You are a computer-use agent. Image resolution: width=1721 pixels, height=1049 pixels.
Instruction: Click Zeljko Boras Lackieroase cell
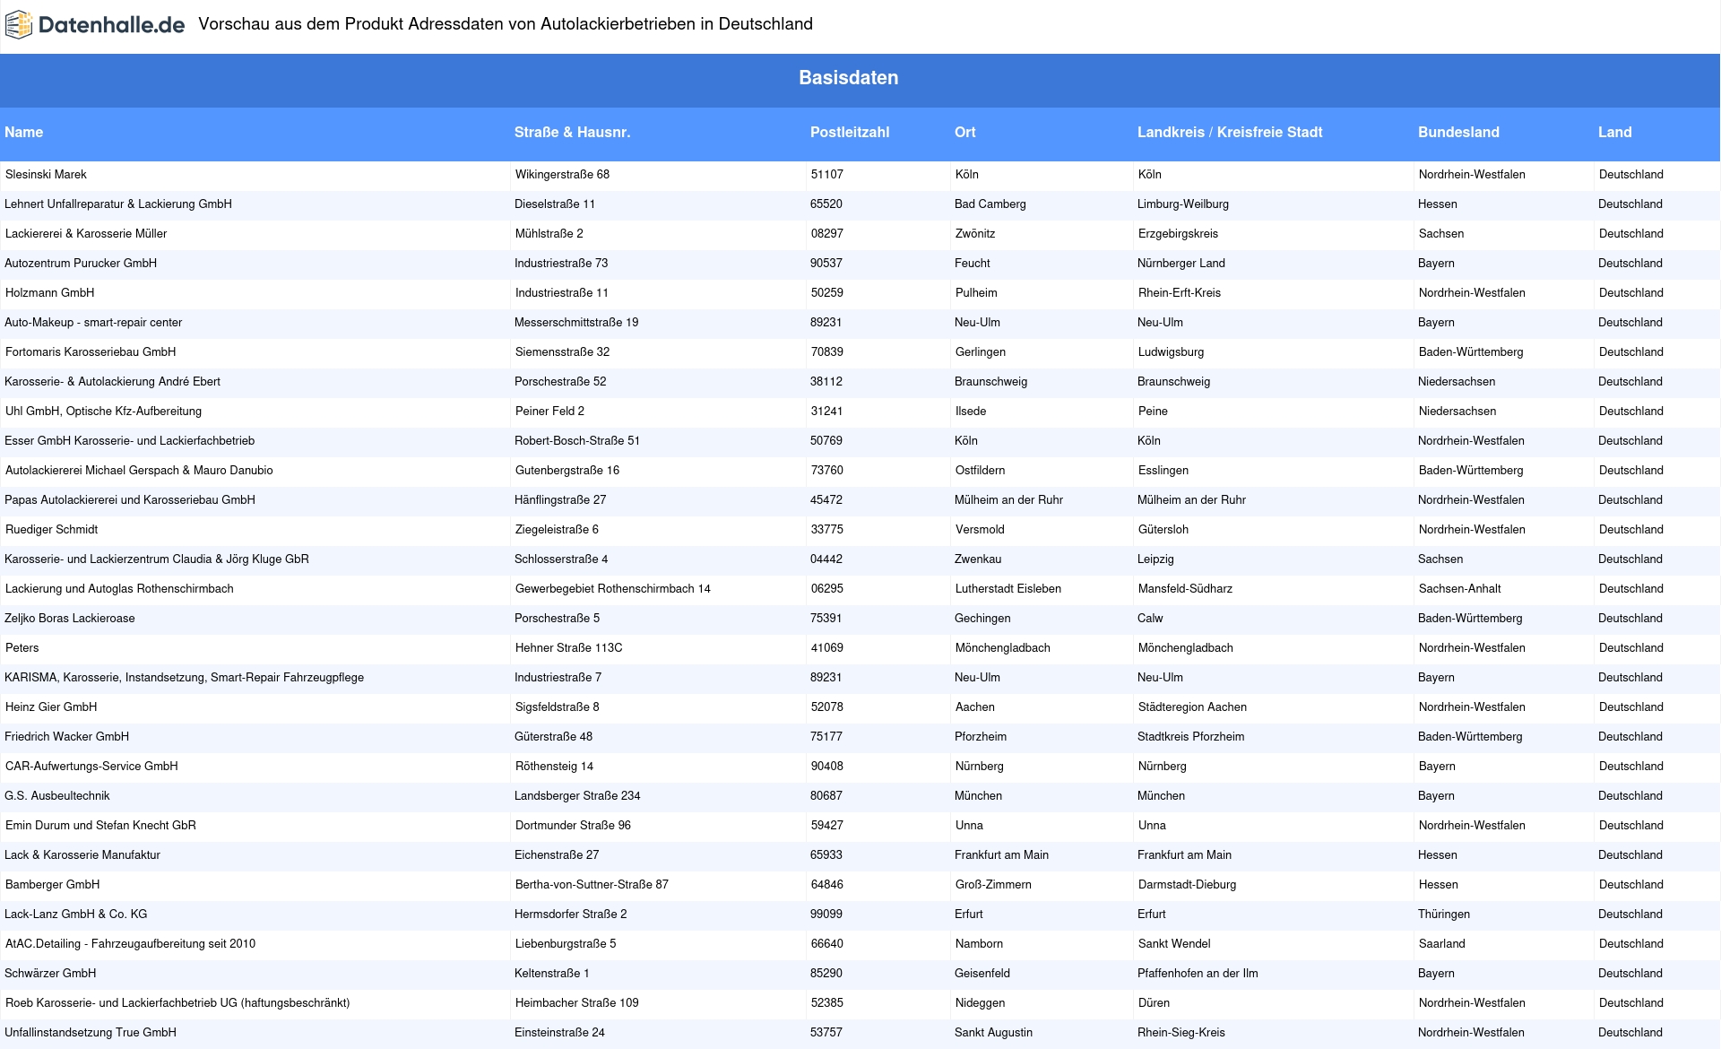[x=70, y=619]
